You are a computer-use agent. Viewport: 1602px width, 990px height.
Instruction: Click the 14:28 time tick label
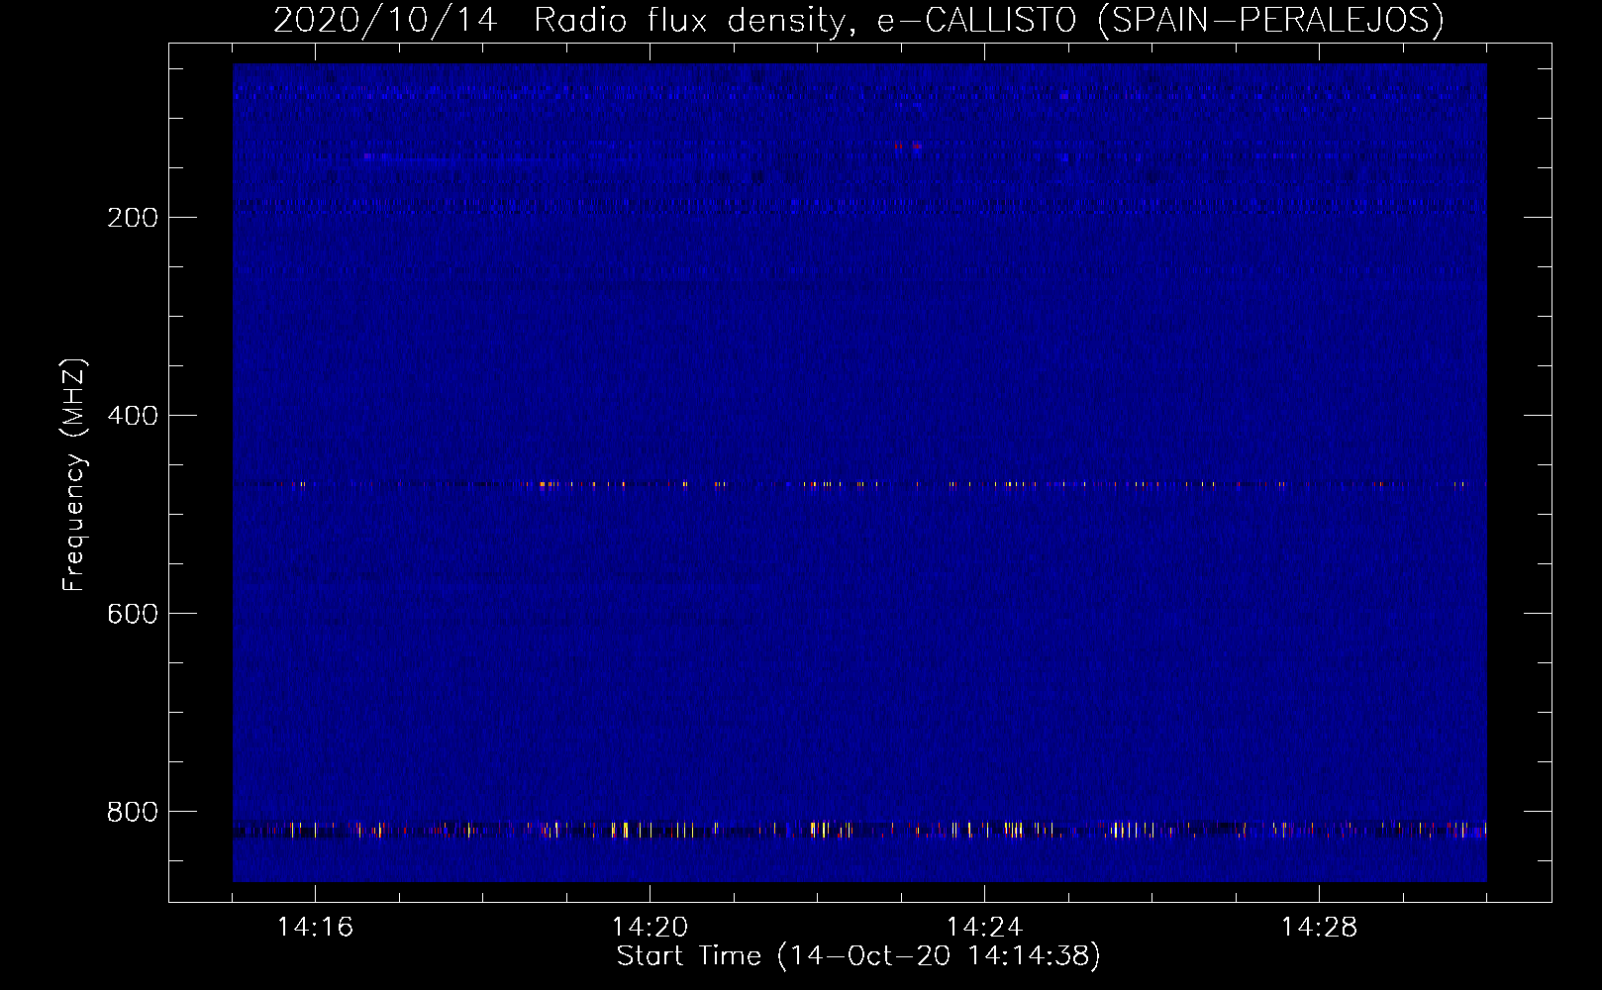coord(1319,927)
